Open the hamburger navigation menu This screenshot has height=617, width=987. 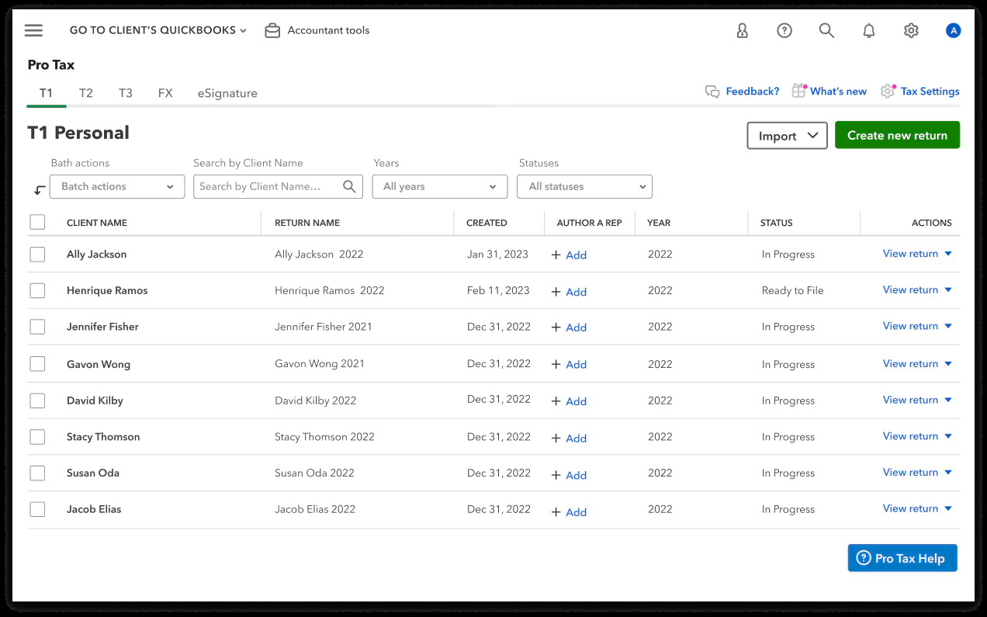pos(33,30)
